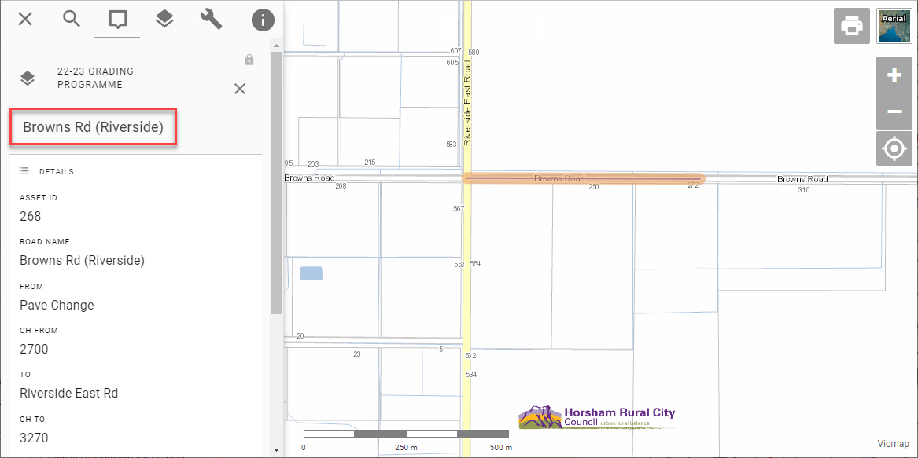This screenshot has height=458, width=918.
Task: Locate my current position on map
Action: (894, 148)
